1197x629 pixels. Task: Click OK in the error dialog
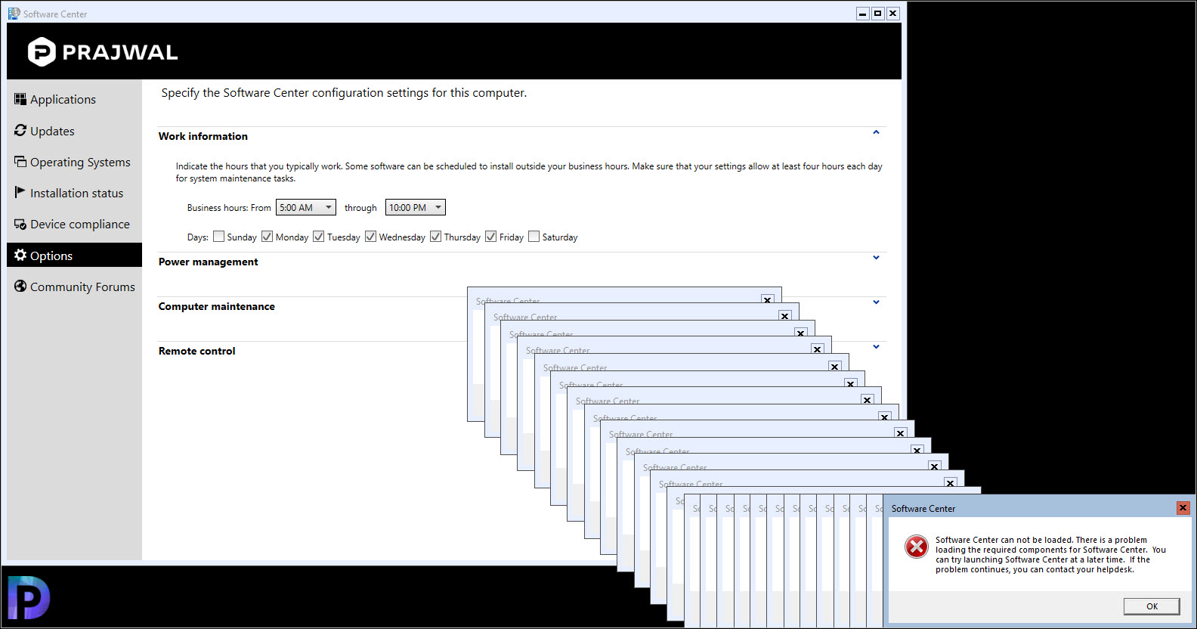click(1152, 606)
